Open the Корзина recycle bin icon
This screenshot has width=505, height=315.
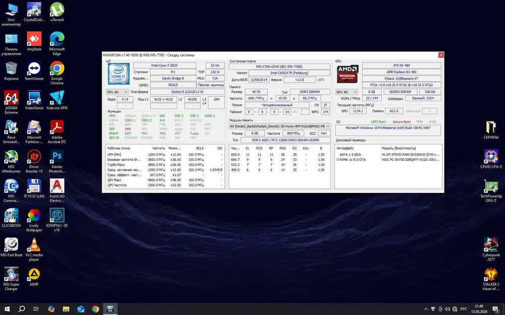(x=11, y=71)
